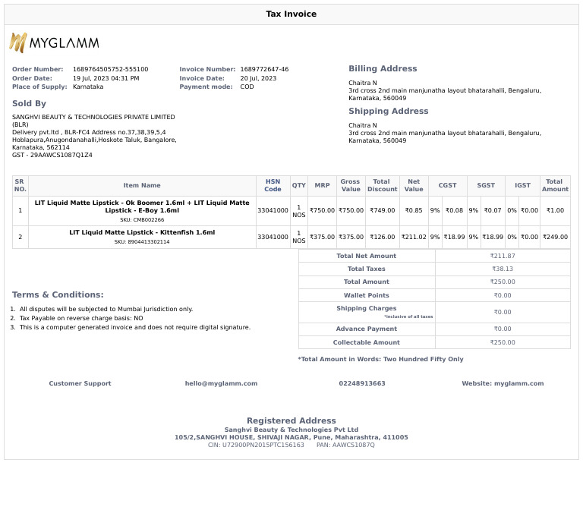Click row 1 total amount ₹1.00
This screenshot has width=583, height=510.
click(555, 210)
